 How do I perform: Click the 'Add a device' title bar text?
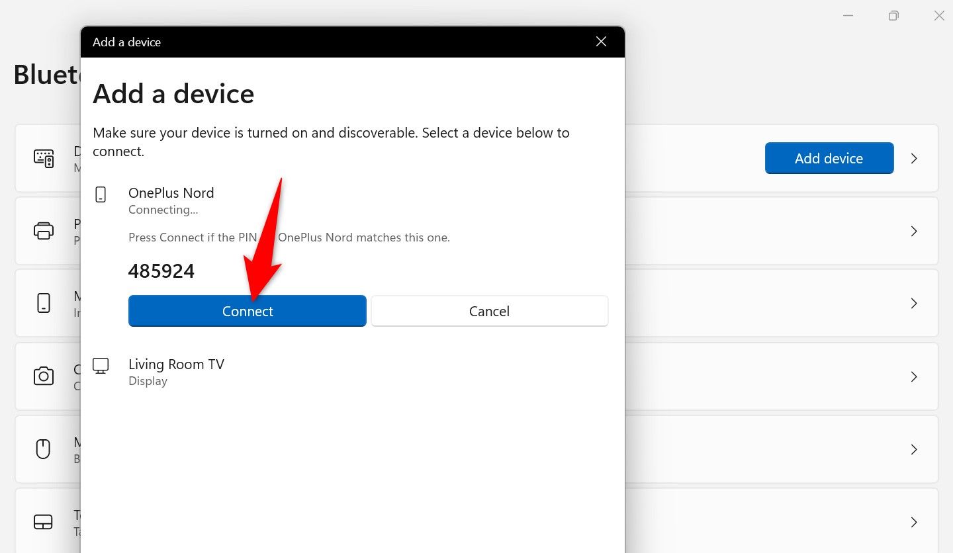(126, 42)
